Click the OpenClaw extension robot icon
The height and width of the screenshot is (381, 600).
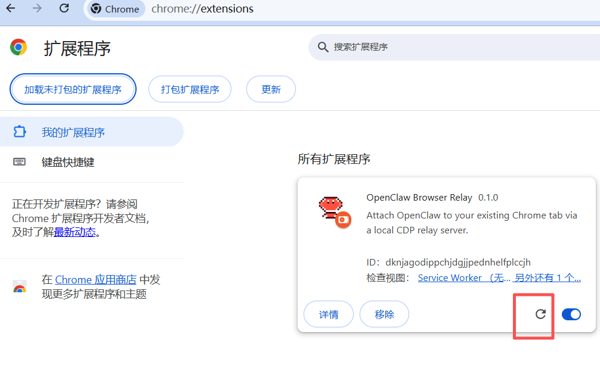[332, 210]
